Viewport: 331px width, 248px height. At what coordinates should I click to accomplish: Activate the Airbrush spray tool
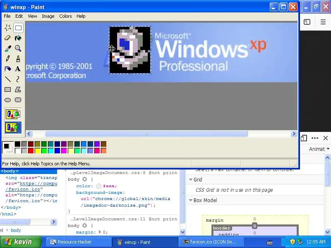[x=8, y=69]
